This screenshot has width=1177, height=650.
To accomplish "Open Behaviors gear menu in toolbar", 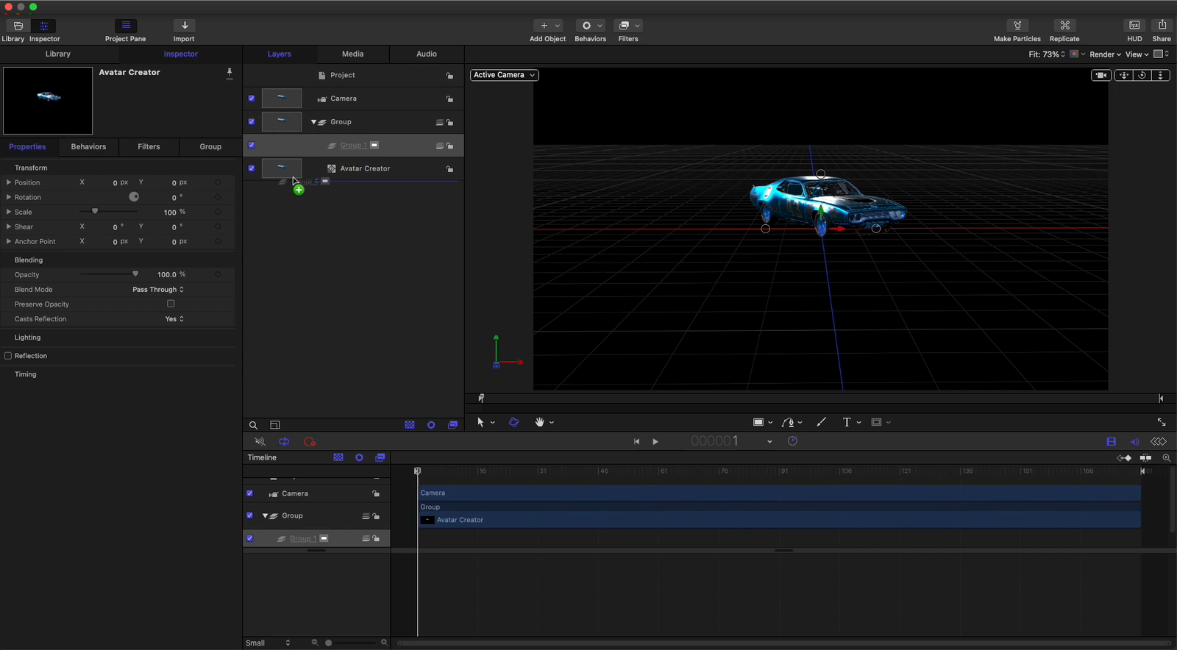I will coord(590,26).
